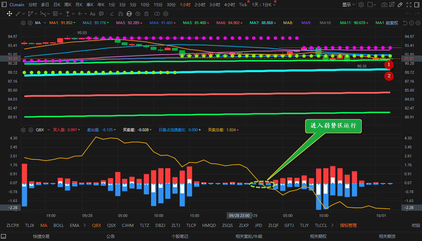Click the red circle marker number 1
422x241 pixels.
point(389,64)
